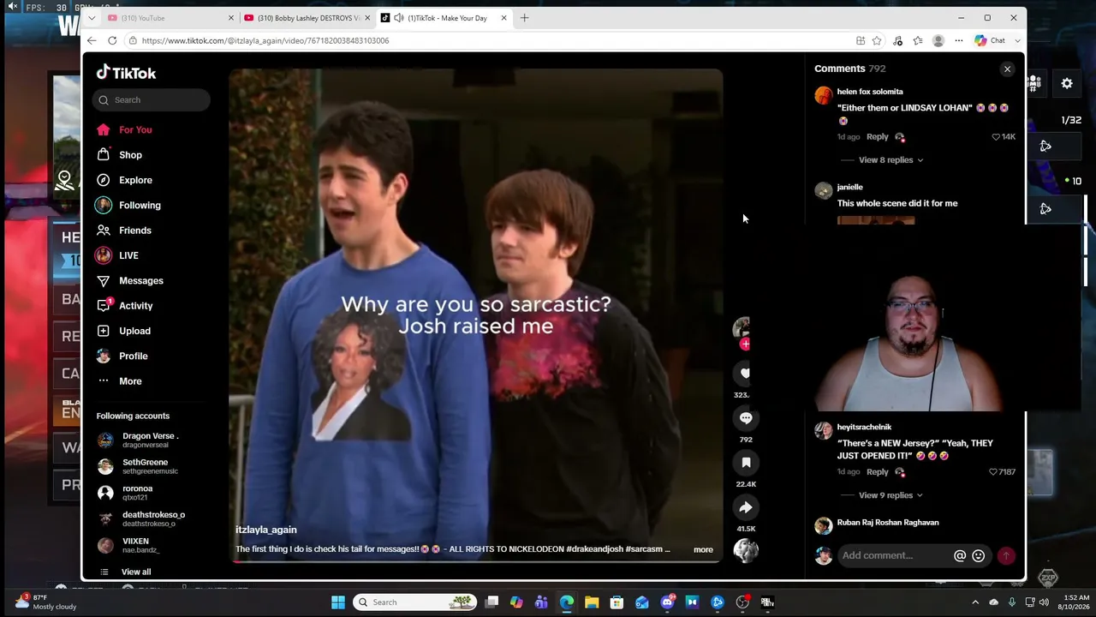This screenshot has width=1096, height=617.
Task: Like the video with the heart icon
Action: [x=746, y=373]
